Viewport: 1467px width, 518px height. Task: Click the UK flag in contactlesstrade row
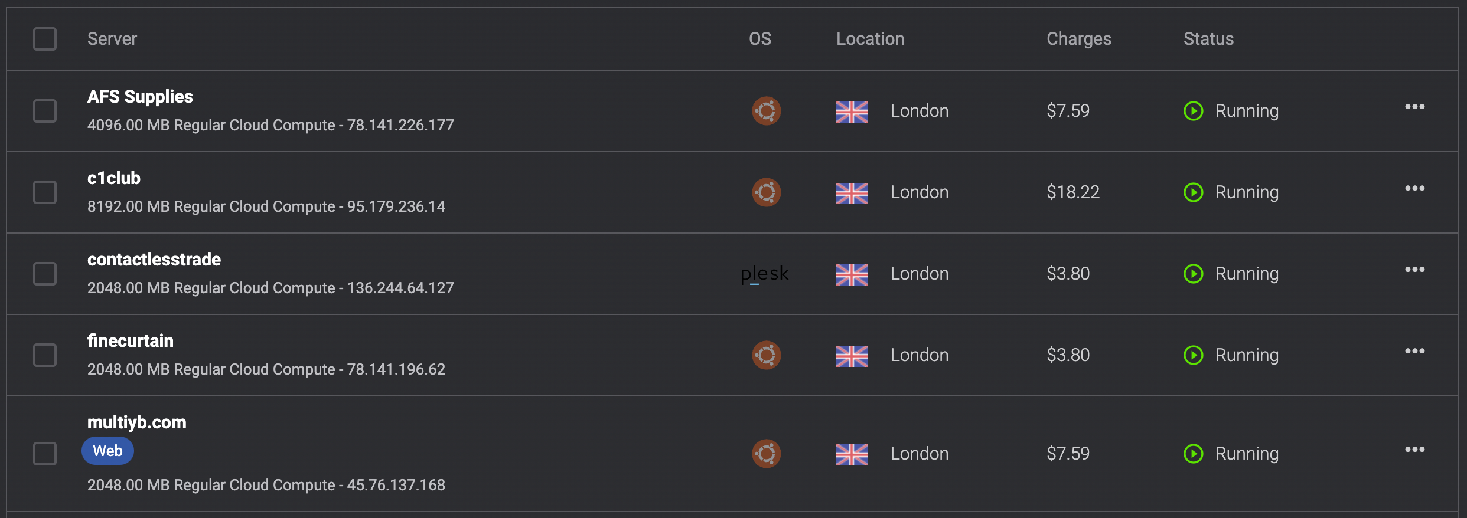coord(852,274)
